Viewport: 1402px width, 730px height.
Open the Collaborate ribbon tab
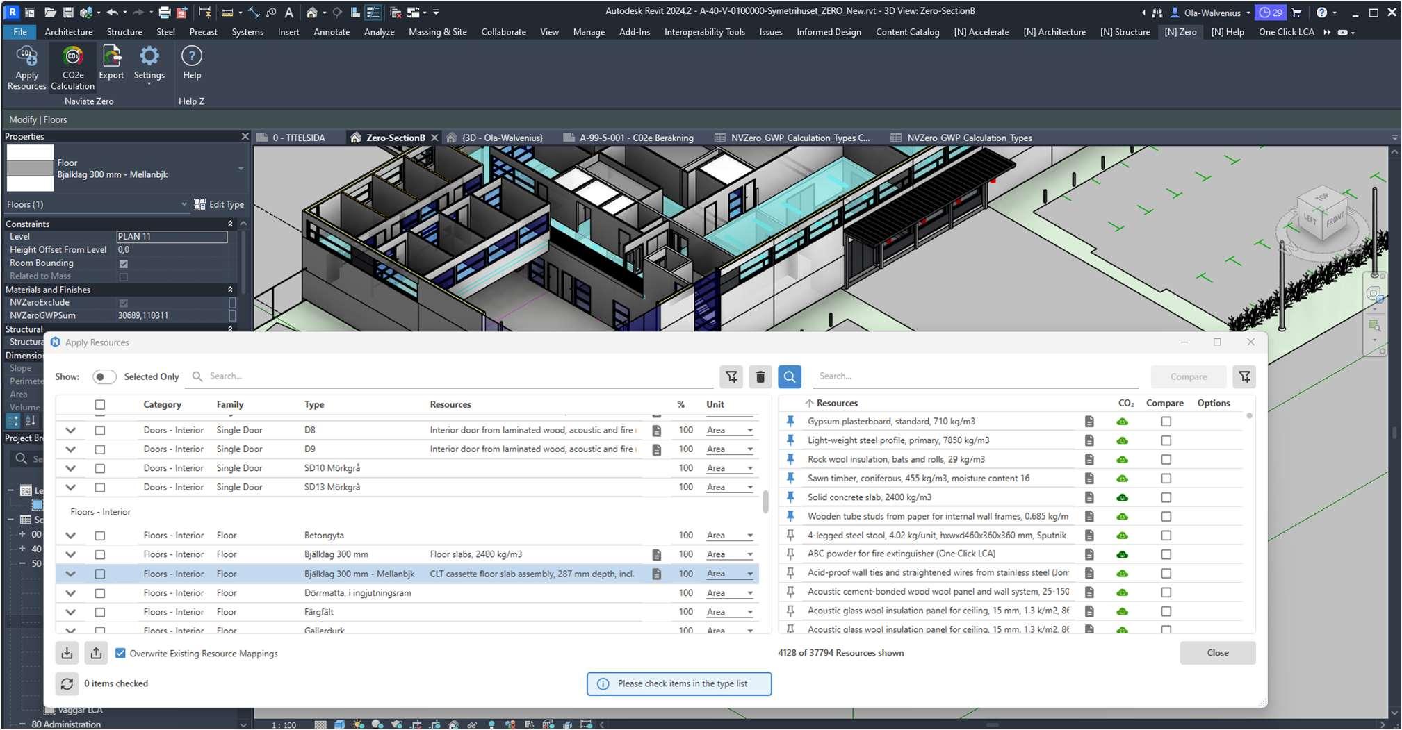[503, 32]
